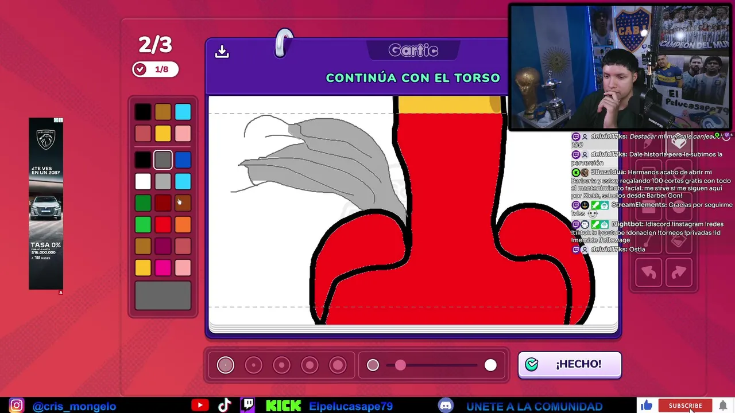Click the thumbs-up like icon
Image resolution: width=735 pixels, height=413 pixels.
coord(647,406)
